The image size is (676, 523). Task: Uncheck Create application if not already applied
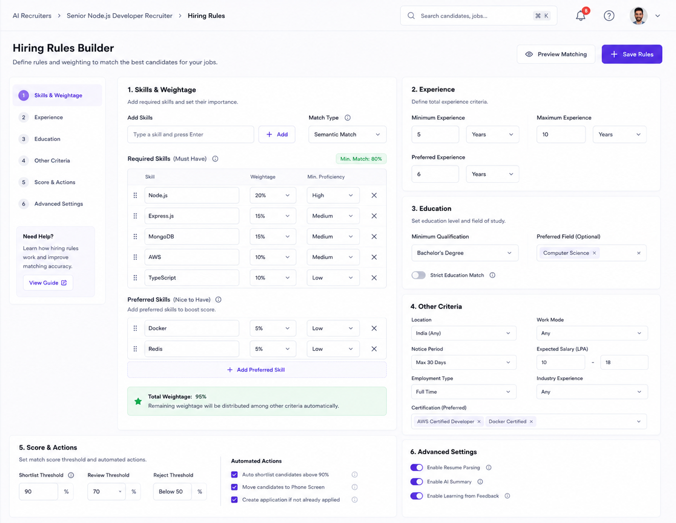click(x=235, y=500)
